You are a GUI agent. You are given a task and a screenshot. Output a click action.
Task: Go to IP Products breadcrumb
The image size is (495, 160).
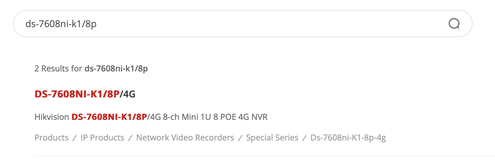[x=102, y=138]
